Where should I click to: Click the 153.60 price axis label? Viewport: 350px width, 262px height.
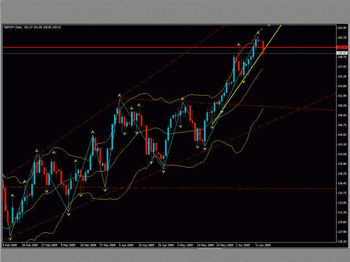pyautogui.click(x=342, y=86)
